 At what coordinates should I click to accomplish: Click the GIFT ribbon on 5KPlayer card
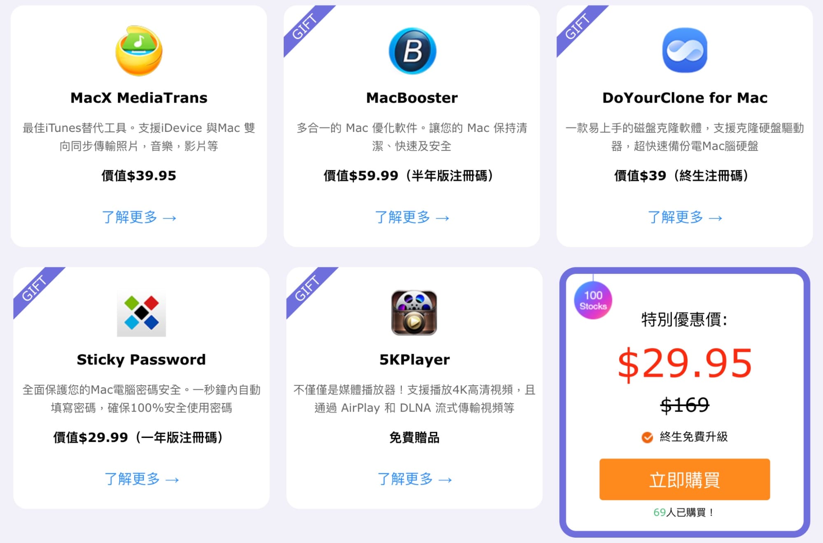point(308,289)
